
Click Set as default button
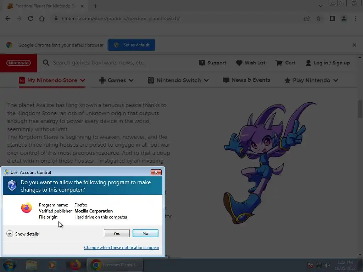coord(132,45)
